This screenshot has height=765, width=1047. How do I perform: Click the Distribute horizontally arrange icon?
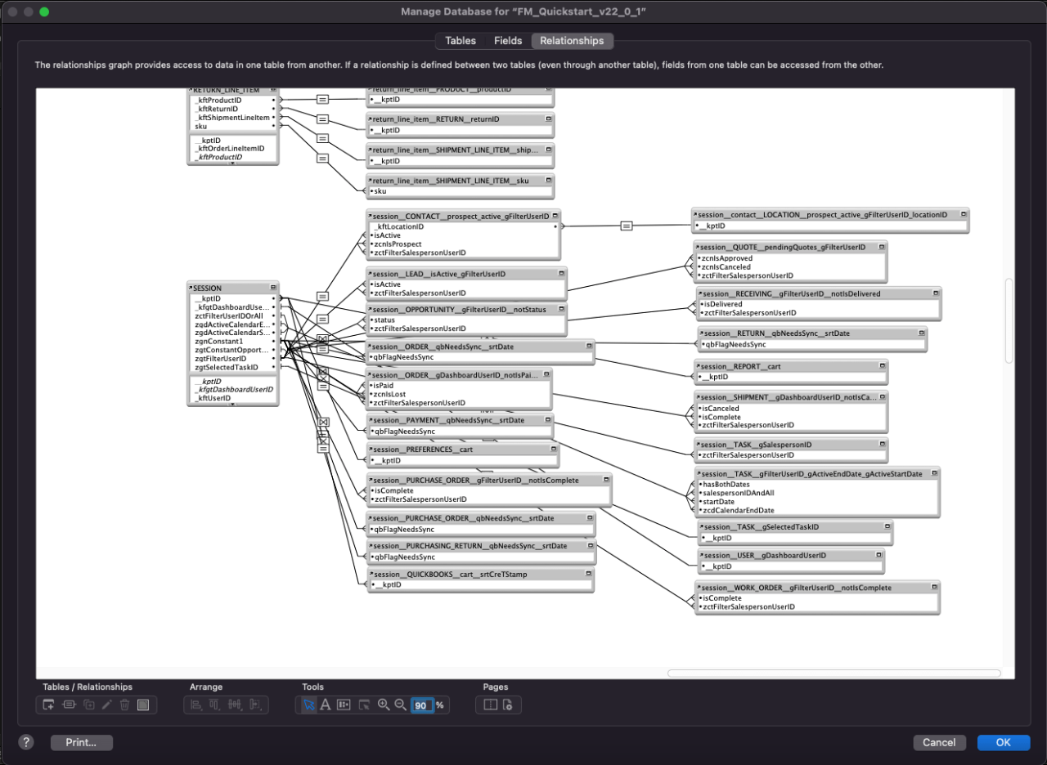point(236,705)
